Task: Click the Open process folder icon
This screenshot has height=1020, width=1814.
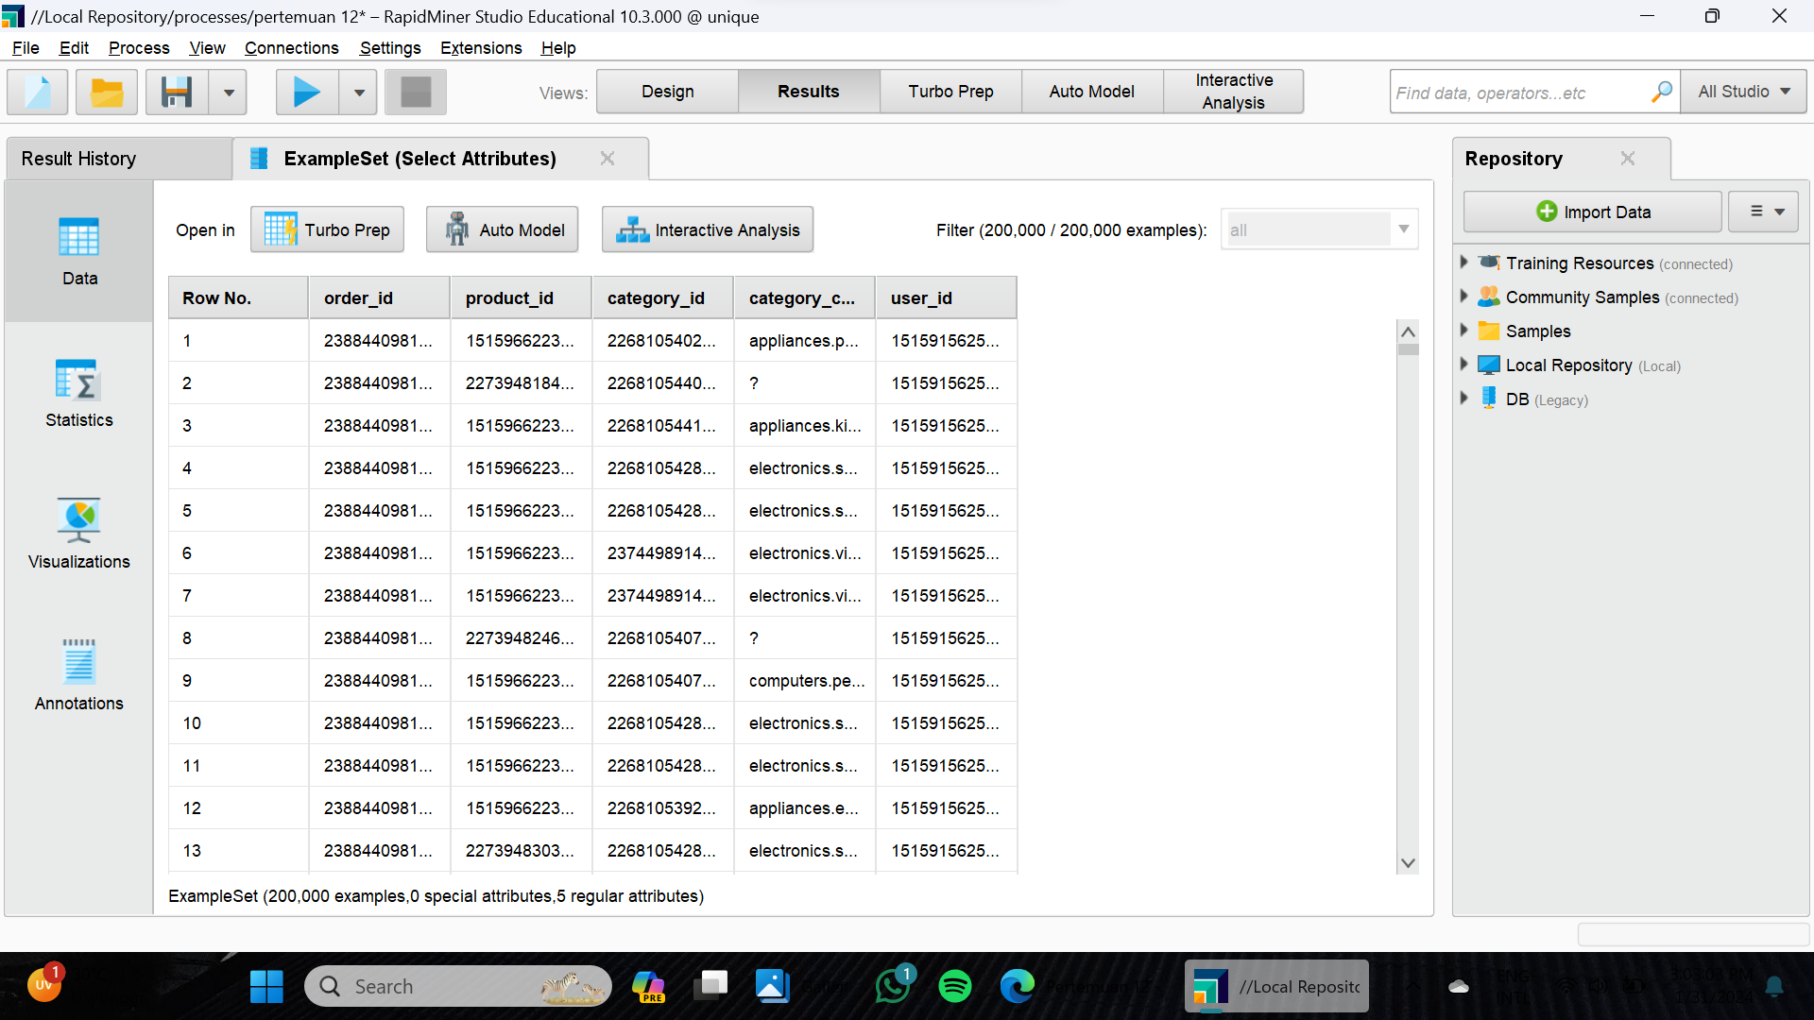Action: pyautogui.click(x=107, y=93)
